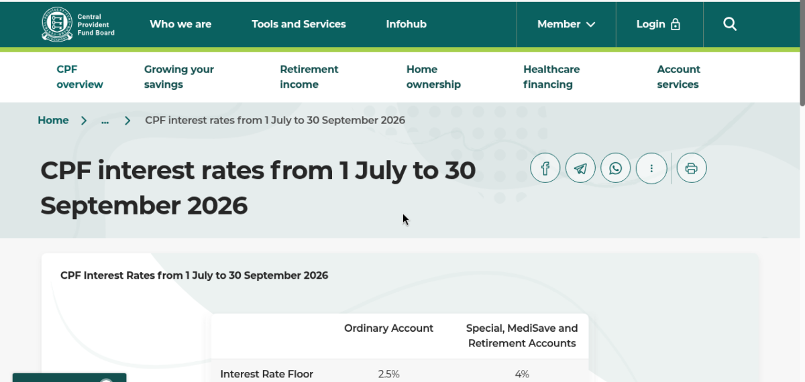Click current page breadcrumb text
805x382 pixels.
click(275, 121)
